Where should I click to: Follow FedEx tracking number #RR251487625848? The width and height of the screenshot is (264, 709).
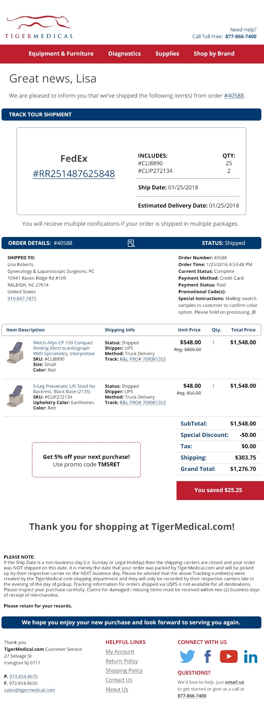click(x=74, y=173)
